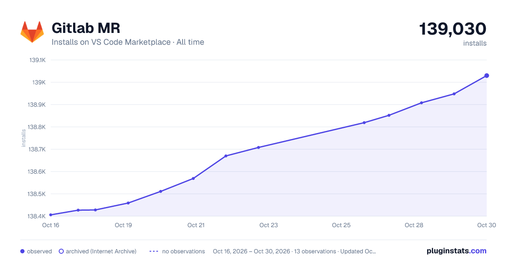Select the Oct 30 final data point
This screenshot has height=266, width=507.
pos(487,76)
